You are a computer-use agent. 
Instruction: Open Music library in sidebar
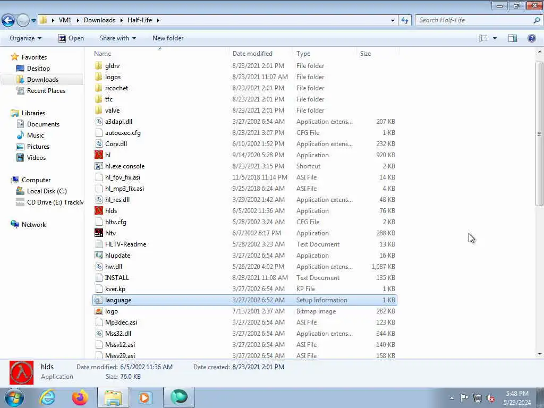(x=36, y=135)
